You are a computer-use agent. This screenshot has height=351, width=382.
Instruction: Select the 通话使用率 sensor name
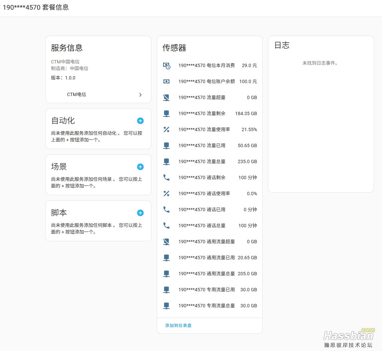pos(204,194)
